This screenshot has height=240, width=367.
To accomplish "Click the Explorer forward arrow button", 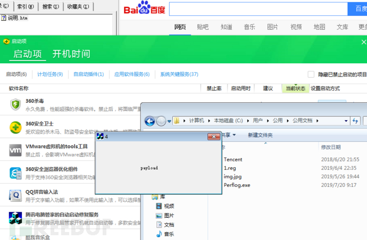I will coord(161,121).
